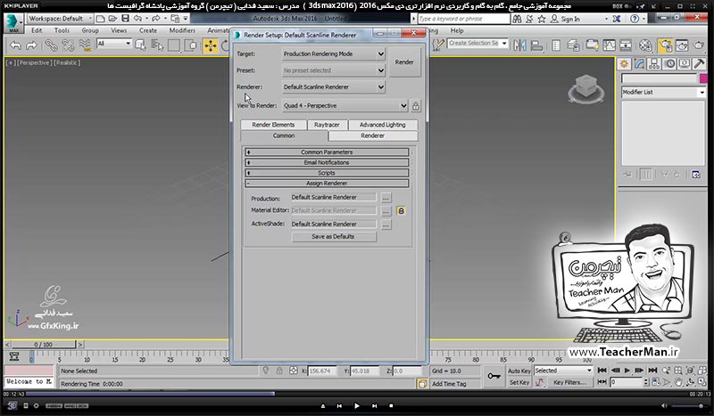The height and width of the screenshot is (416, 714).
Task: Switch to the Renderer tab
Action: point(372,135)
